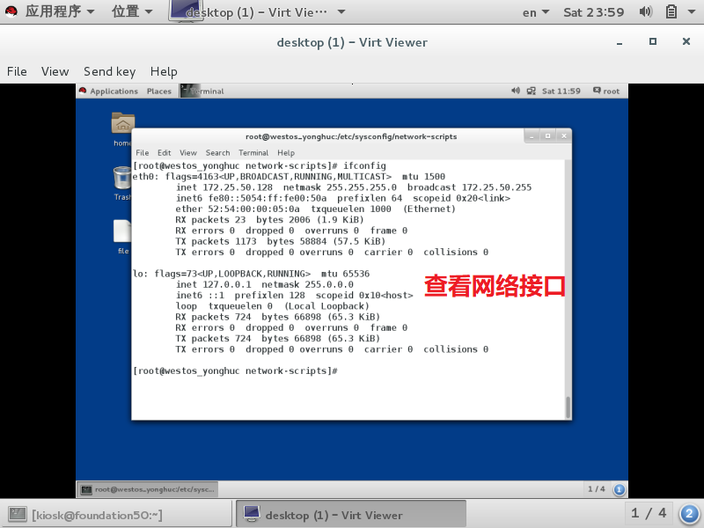Click the host blue notification badge 2
The width and height of the screenshot is (704, 528).
click(690, 514)
